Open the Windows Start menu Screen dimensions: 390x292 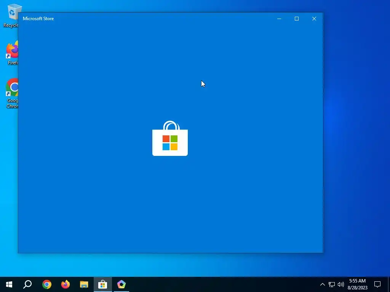[x=9, y=284]
